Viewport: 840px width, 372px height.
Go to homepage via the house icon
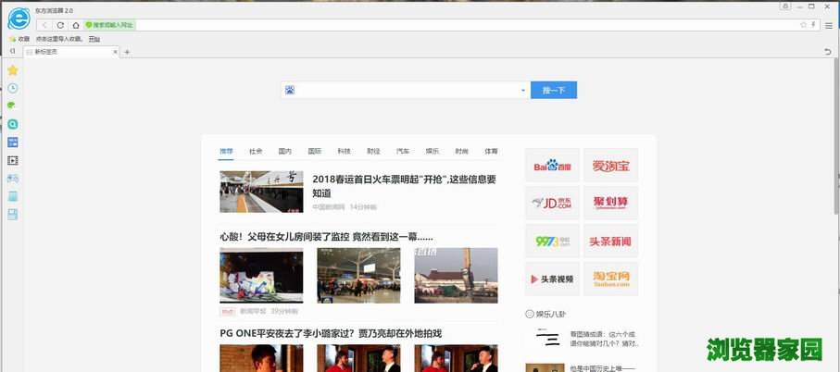76,25
